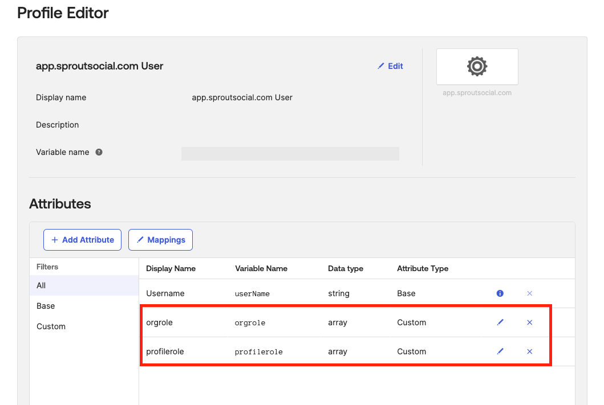The image size is (604, 405).
Task: Click the app.sproutsocial.com gear logo
Action: (477, 67)
